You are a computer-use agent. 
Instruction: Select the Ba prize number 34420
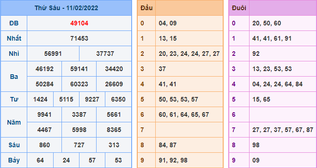pos(114,69)
